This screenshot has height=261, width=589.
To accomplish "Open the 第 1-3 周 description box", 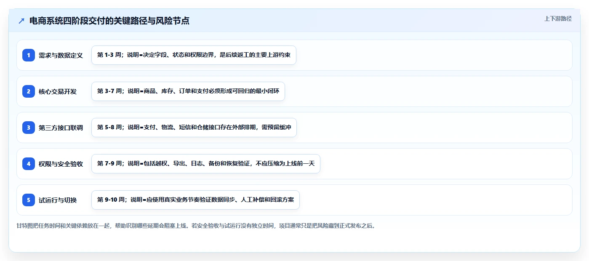I will (x=194, y=55).
